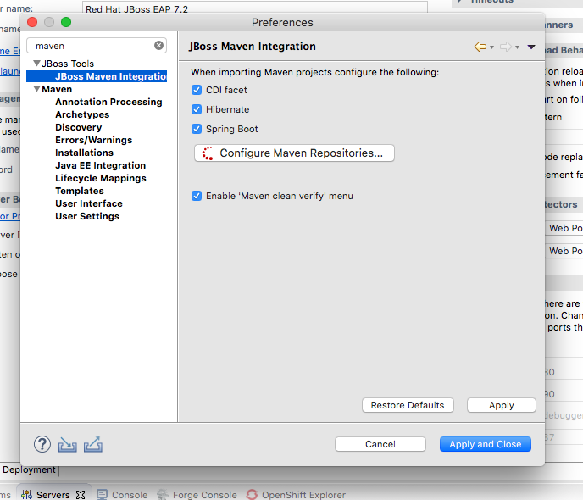The image size is (583, 500).
Task: Open back history dropdown arrow
Action: [491, 47]
